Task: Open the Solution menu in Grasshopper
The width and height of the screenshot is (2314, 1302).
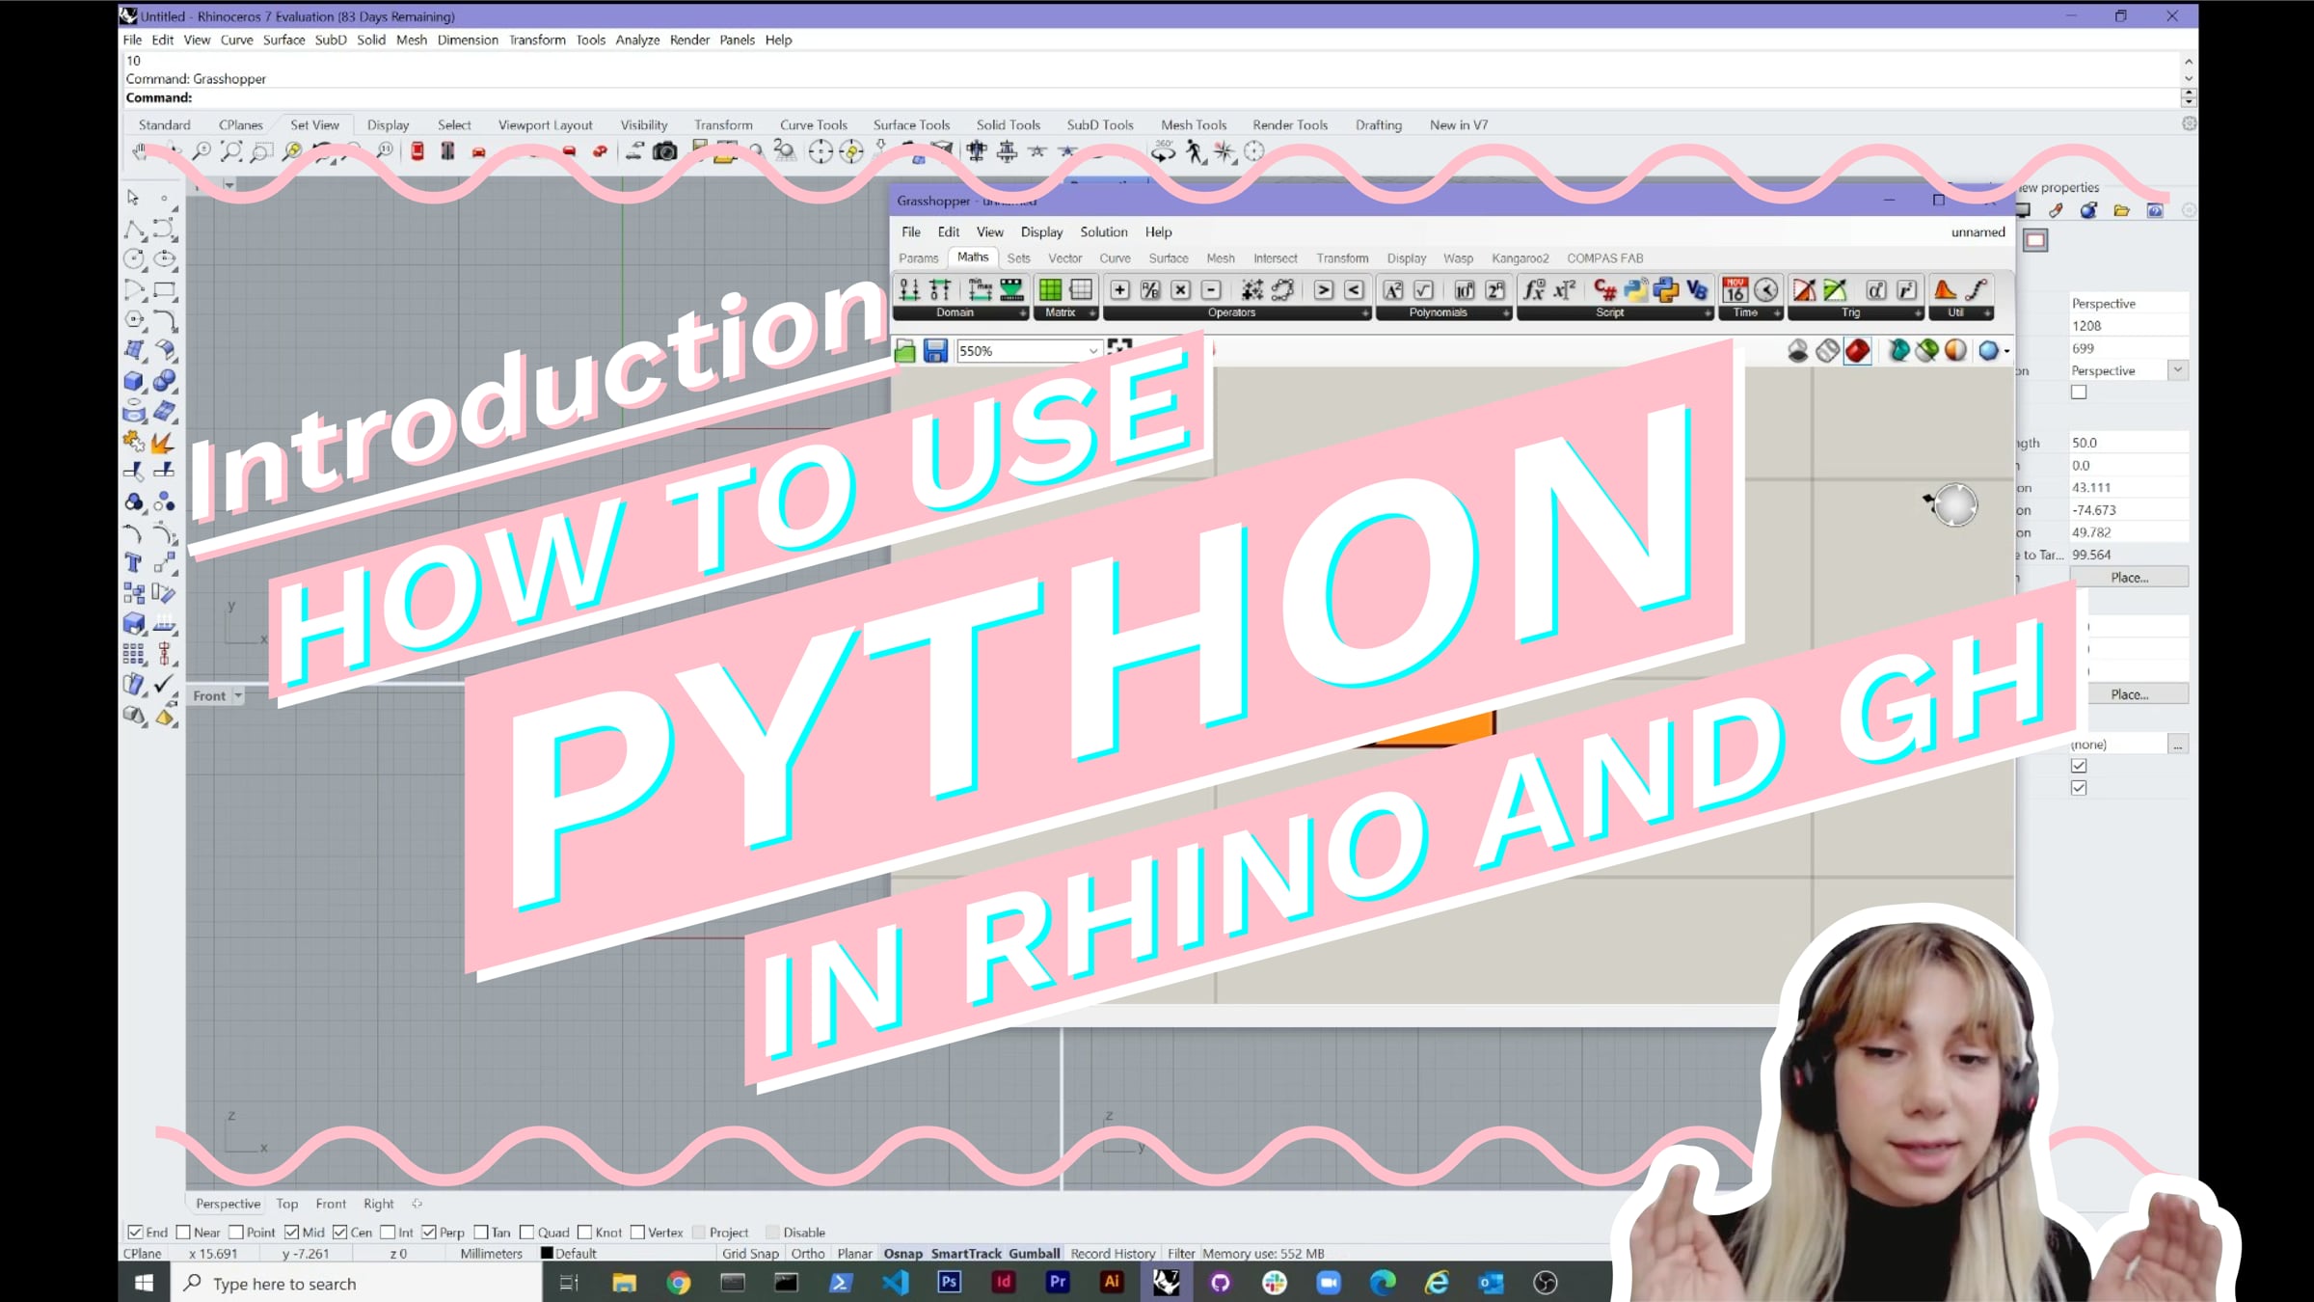Action: (x=1104, y=232)
